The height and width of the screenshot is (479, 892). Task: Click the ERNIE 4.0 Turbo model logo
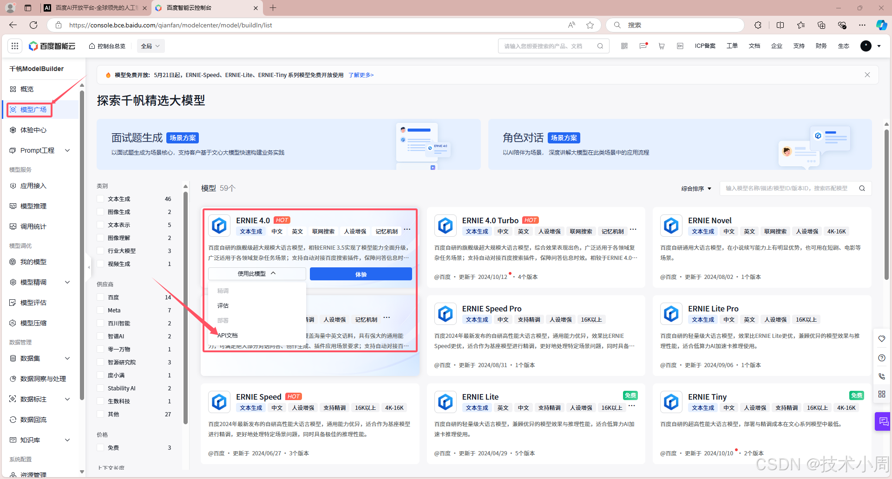446,226
